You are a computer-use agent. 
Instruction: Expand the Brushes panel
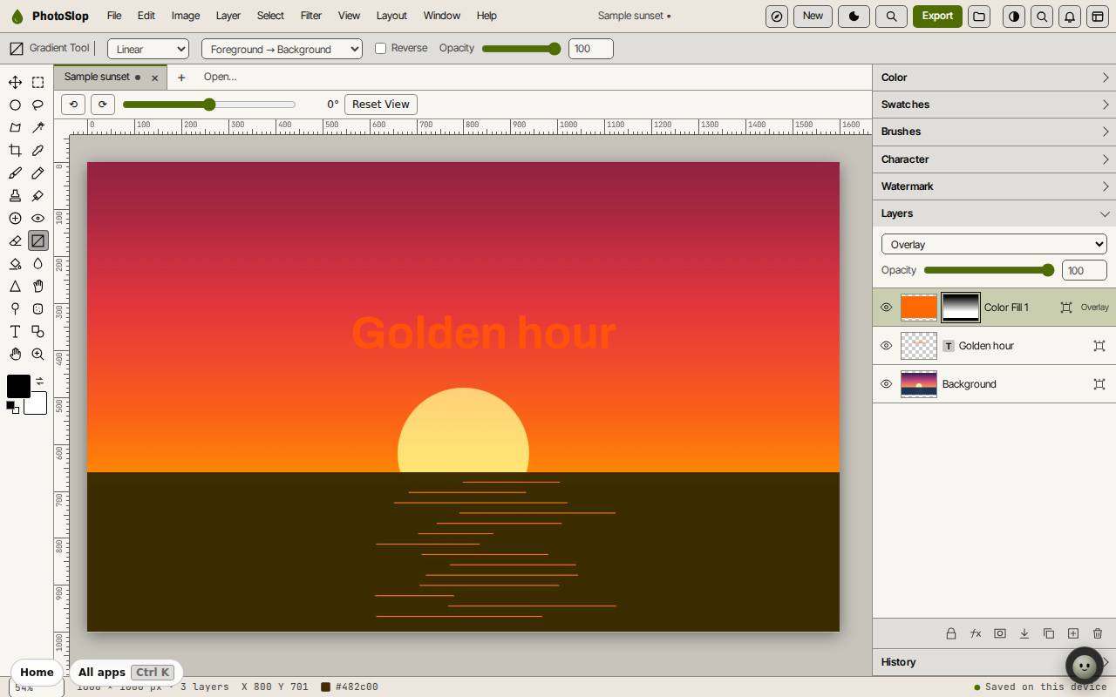point(994,132)
